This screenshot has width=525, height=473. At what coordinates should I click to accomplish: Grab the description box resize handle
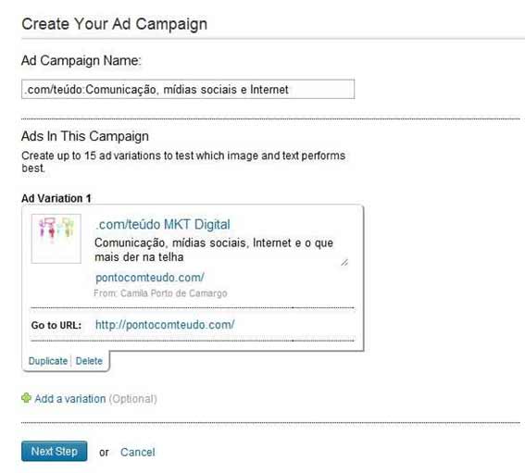tap(344, 263)
